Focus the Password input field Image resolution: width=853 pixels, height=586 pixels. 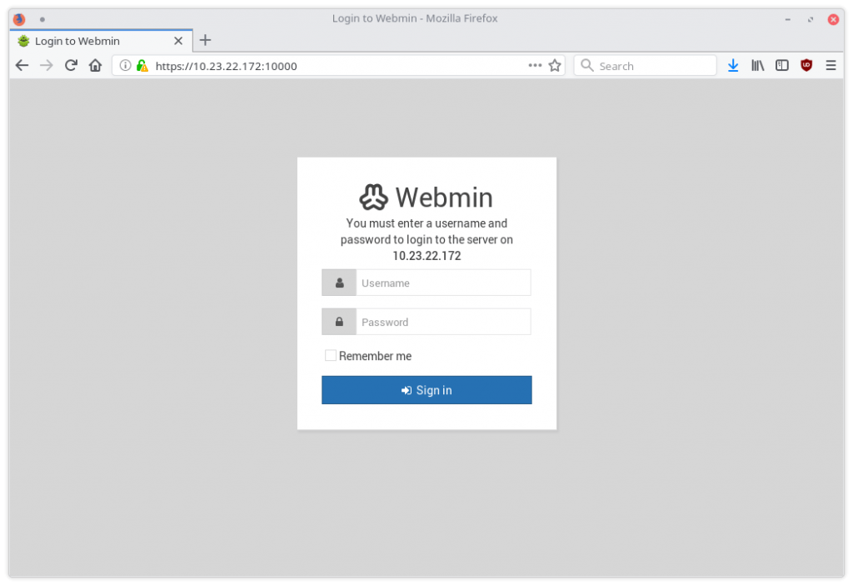coord(443,322)
